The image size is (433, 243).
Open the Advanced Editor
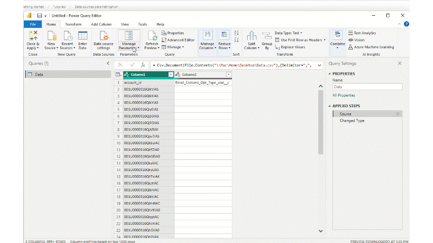coord(178,40)
